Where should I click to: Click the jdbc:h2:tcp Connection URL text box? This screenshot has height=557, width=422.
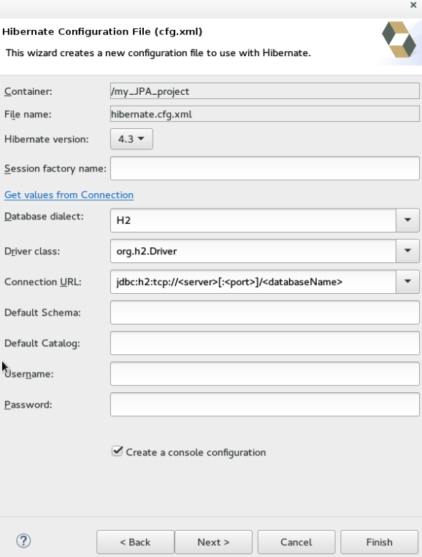(253, 281)
